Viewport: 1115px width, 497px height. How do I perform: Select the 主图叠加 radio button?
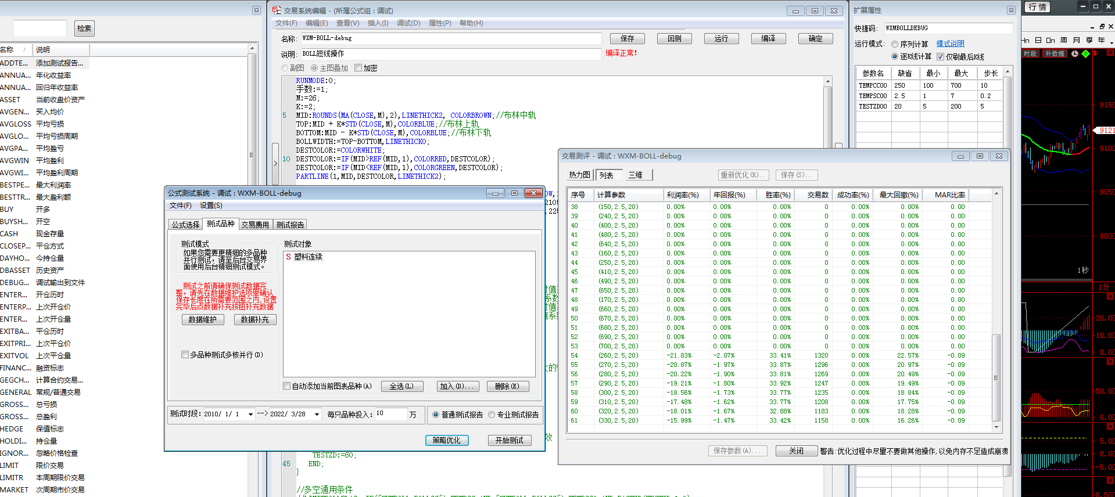[x=314, y=68]
